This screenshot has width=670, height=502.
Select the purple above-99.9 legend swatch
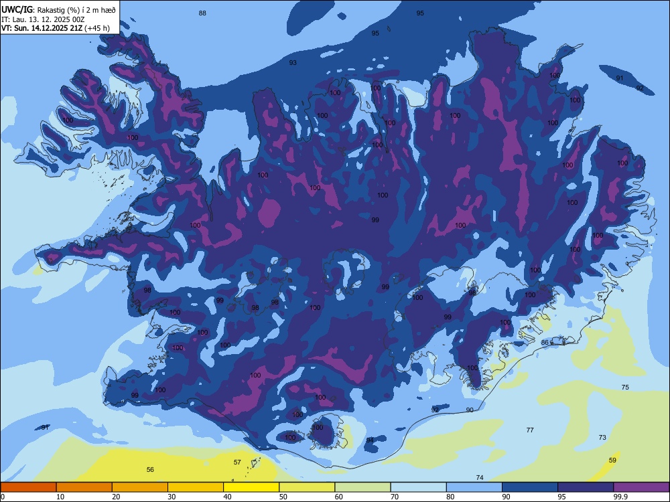pos(641,487)
